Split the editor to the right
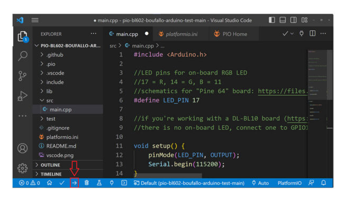This screenshot has height=199, width=351. [313, 34]
